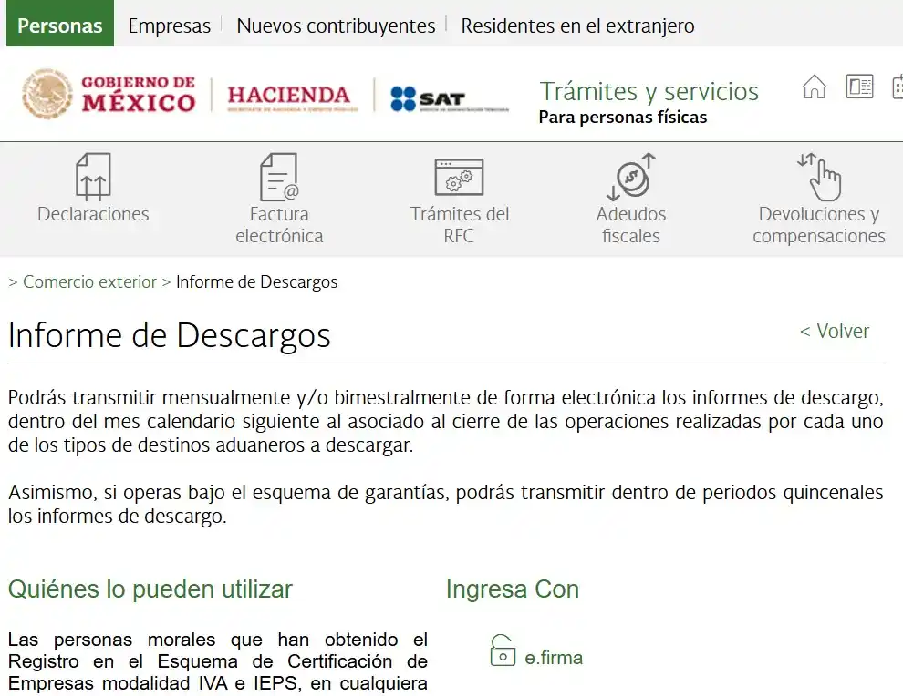903x696 pixels.
Task: Open Devoluciones y compensaciones menu label
Action: 819,225
